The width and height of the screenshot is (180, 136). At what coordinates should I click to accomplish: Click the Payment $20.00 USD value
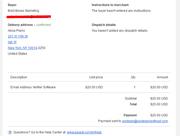[159, 115]
